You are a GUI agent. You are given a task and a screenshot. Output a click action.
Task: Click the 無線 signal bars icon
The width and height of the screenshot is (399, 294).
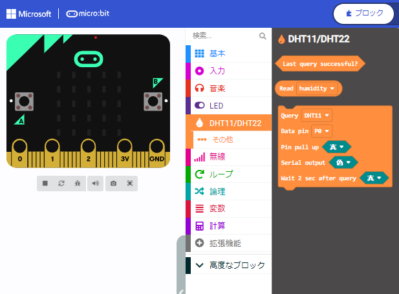(199, 157)
